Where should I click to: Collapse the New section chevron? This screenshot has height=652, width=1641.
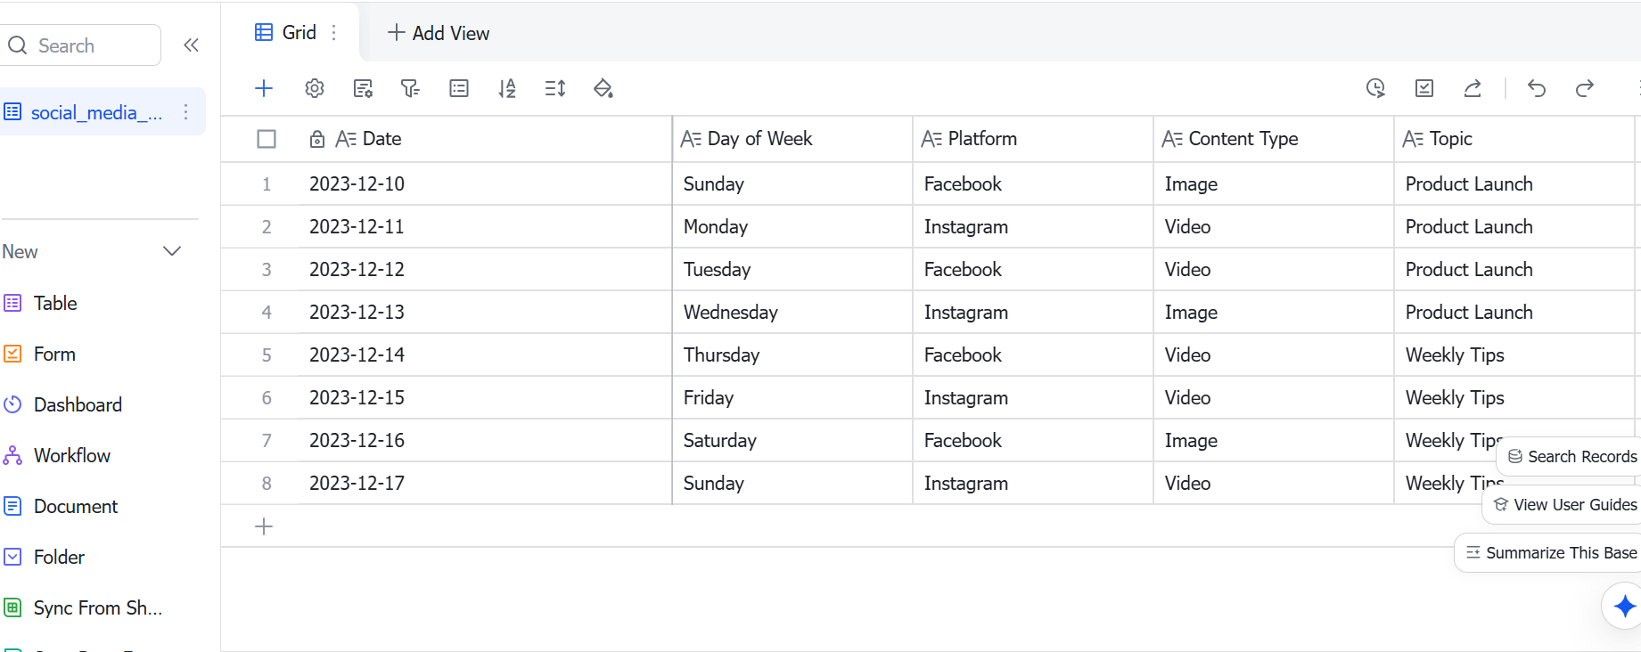pyautogui.click(x=172, y=251)
